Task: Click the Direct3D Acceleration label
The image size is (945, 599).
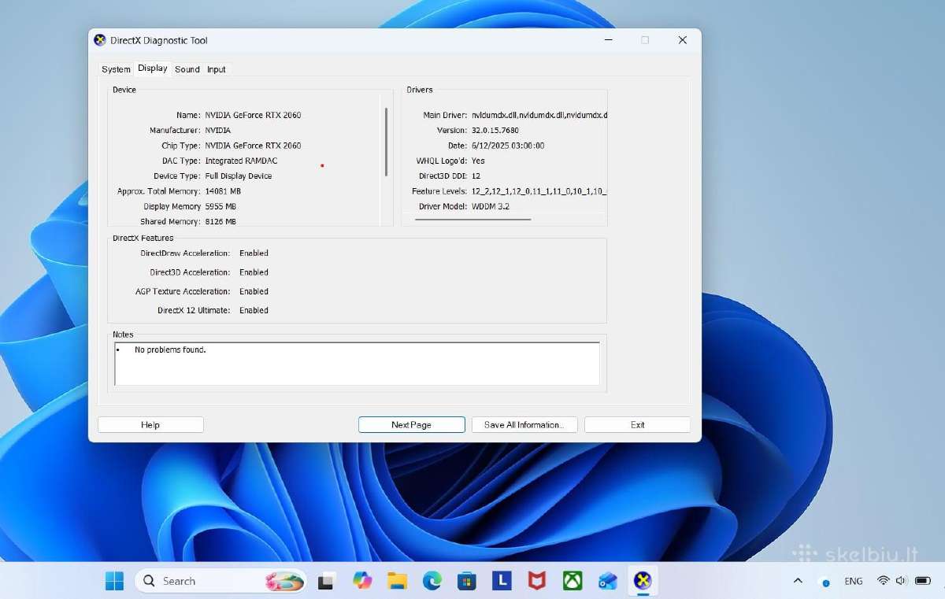Action: [x=190, y=272]
